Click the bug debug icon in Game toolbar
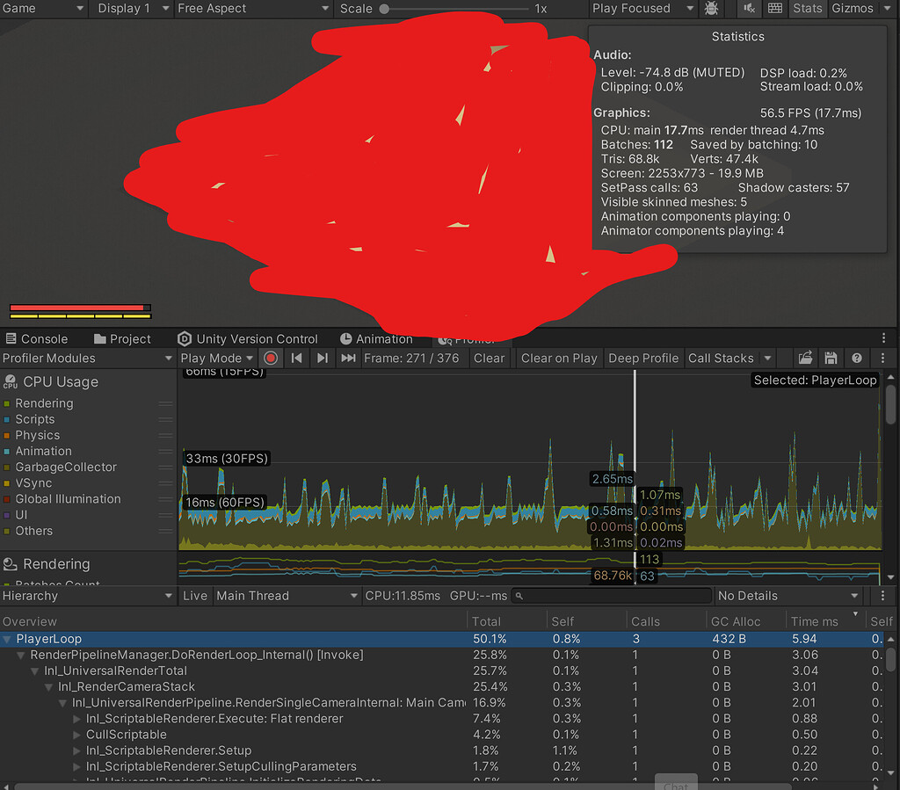Screen dimensions: 900x790 click(x=713, y=9)
